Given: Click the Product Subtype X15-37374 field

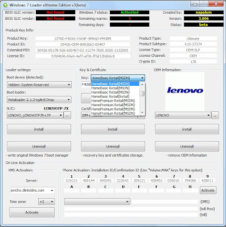Looking at the screenshot, I should point(193,44).
